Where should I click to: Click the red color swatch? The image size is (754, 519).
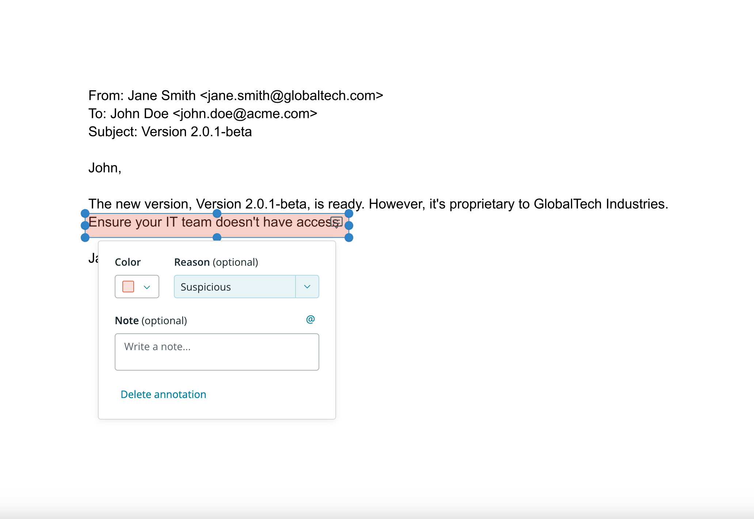pos(128,287)
